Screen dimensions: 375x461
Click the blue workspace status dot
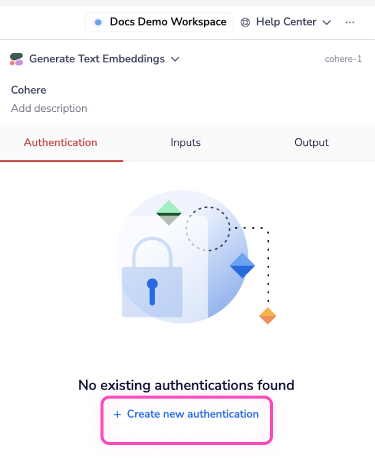pyautogui.click(x=98, y=22)
